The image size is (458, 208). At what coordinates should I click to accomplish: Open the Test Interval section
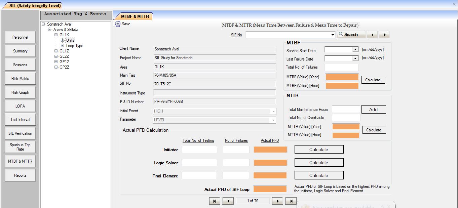click(20, 120)
